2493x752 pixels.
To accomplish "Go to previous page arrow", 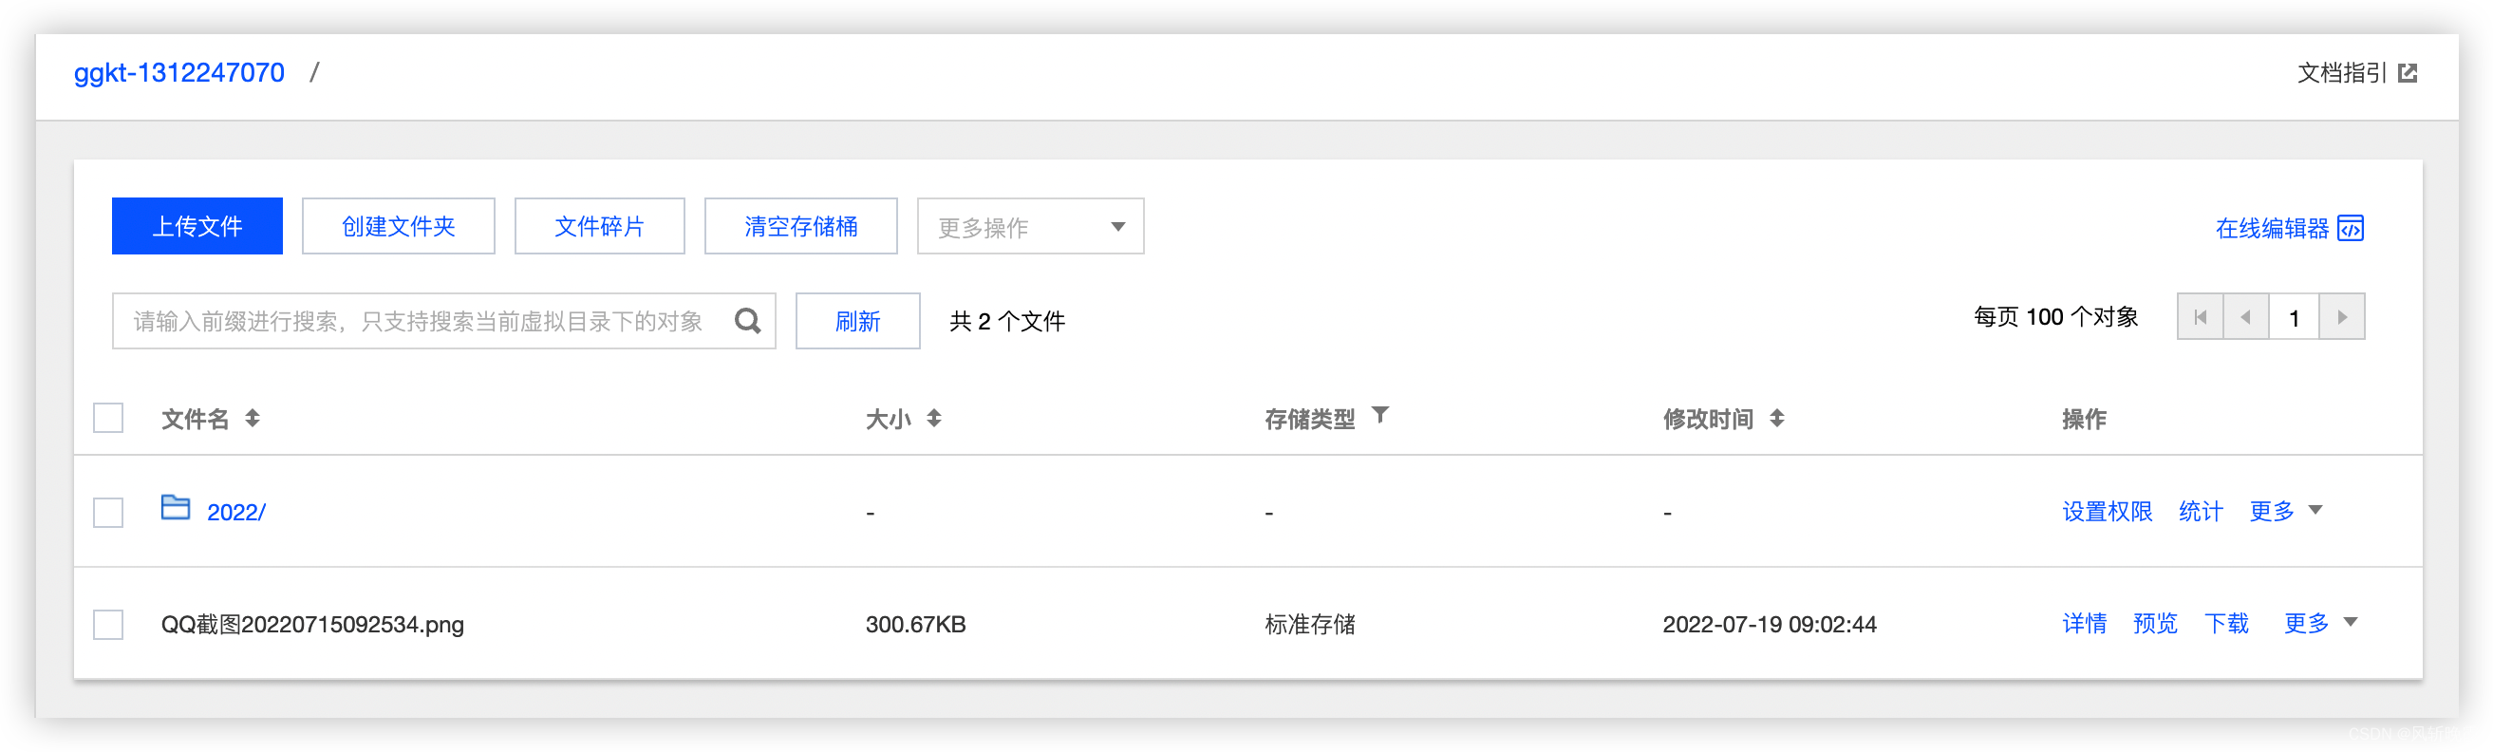I will (x=2246, y=316).
